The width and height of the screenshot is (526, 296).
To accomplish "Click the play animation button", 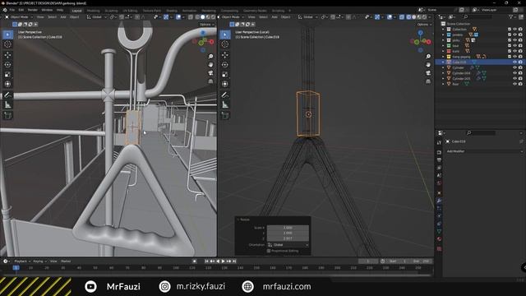I will coord(223,261).
